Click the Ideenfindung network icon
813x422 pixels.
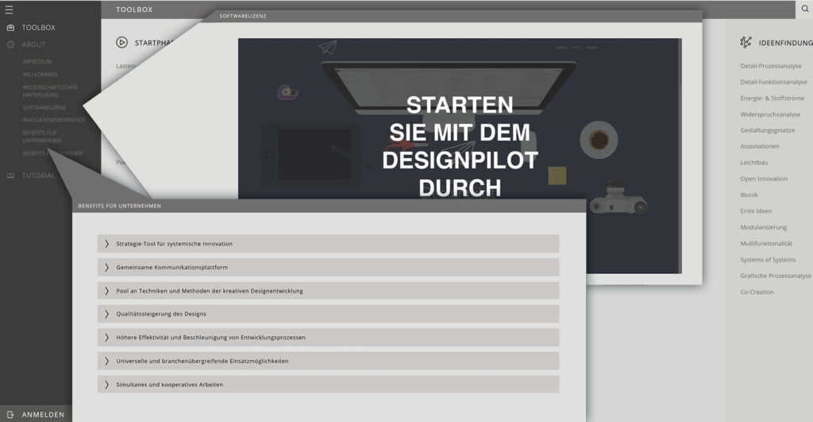coord(746,43)
